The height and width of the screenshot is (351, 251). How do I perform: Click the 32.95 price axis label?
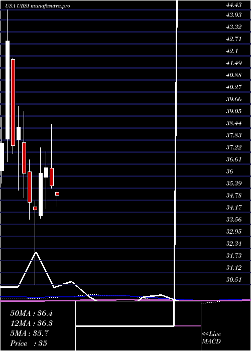[233, 232]
